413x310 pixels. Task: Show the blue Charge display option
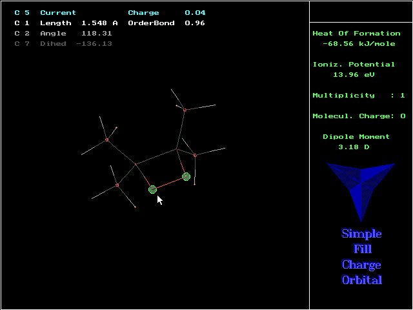(x=361, y=265)
